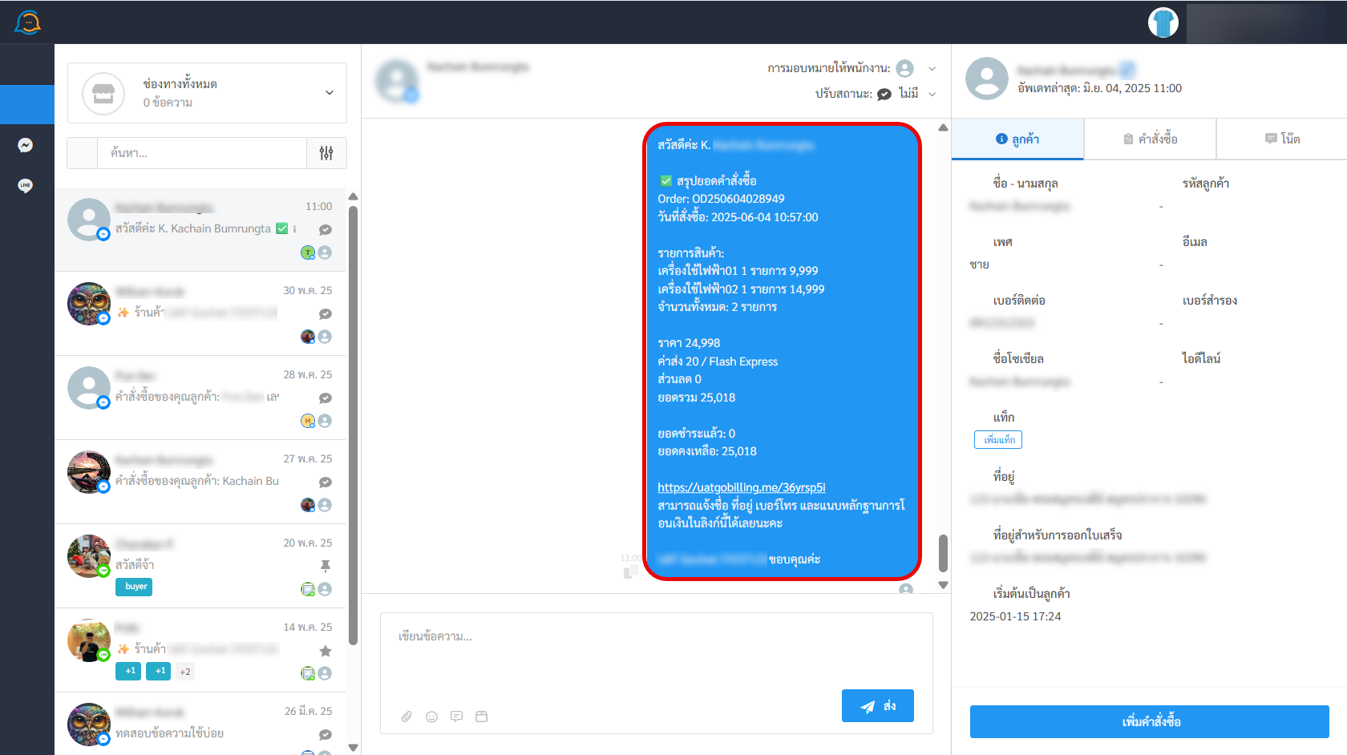Click the edit icon beside customer name

pyautogui.click(x=1127, y=70)
